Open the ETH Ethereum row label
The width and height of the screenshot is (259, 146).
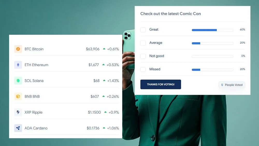coord(36,65)
